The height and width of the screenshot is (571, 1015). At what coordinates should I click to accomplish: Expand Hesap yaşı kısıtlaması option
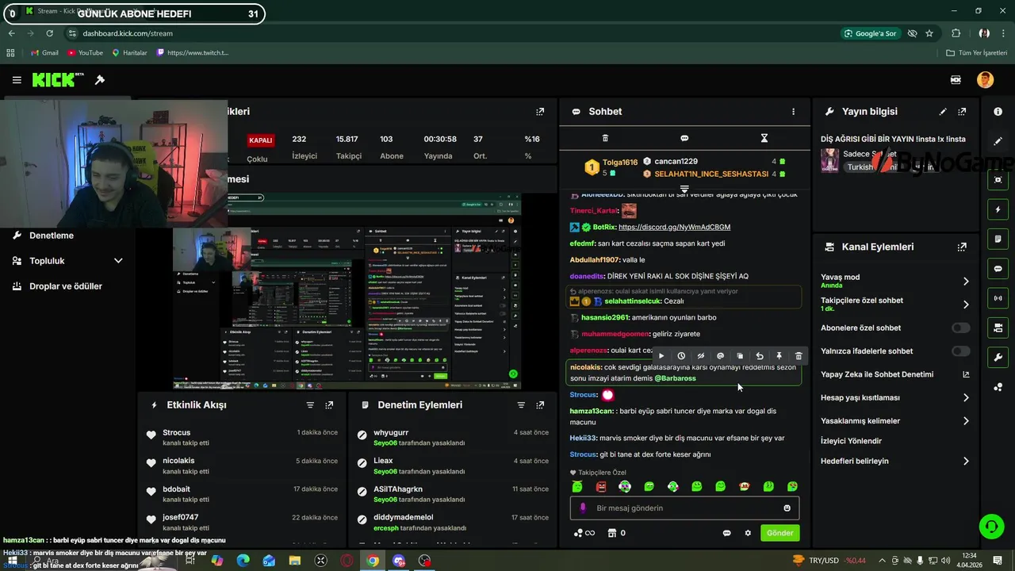click(966, 397)
